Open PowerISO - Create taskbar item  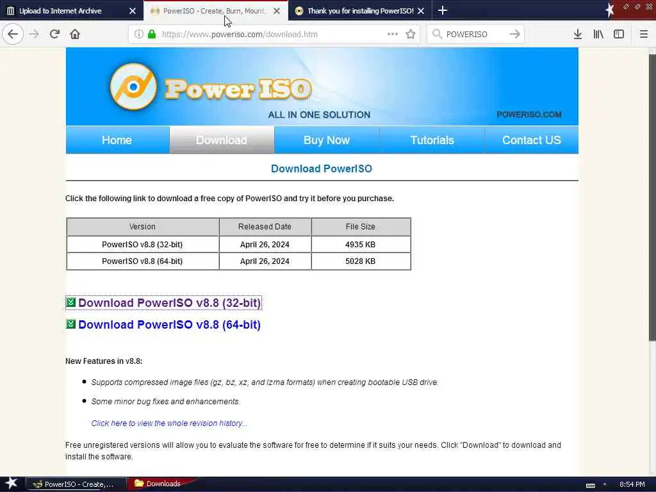point(76,484)
